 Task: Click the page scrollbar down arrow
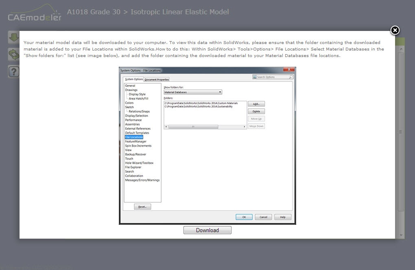pyautogui.click(x=401, y=235)
